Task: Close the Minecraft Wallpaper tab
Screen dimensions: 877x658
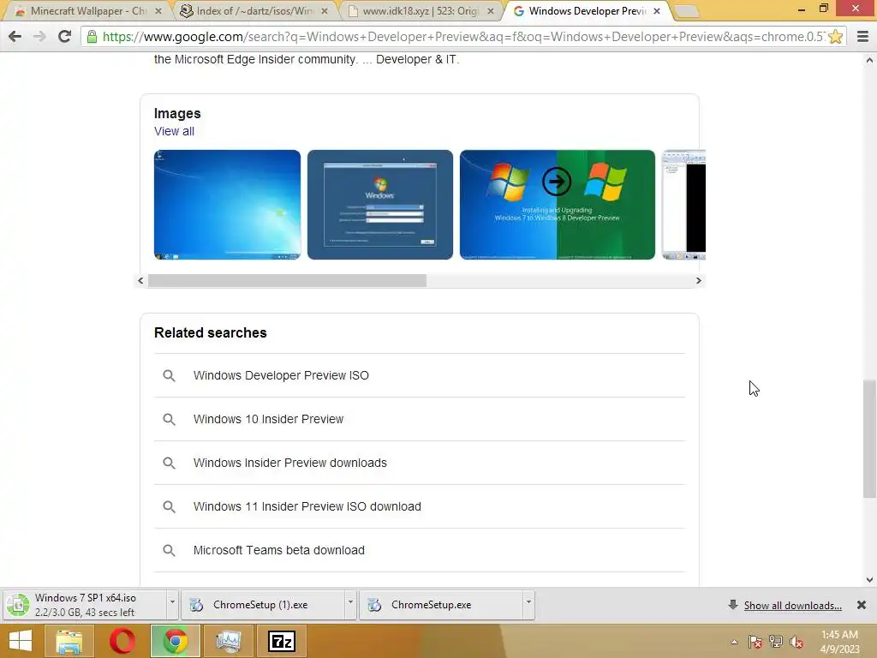Action: 158,11
